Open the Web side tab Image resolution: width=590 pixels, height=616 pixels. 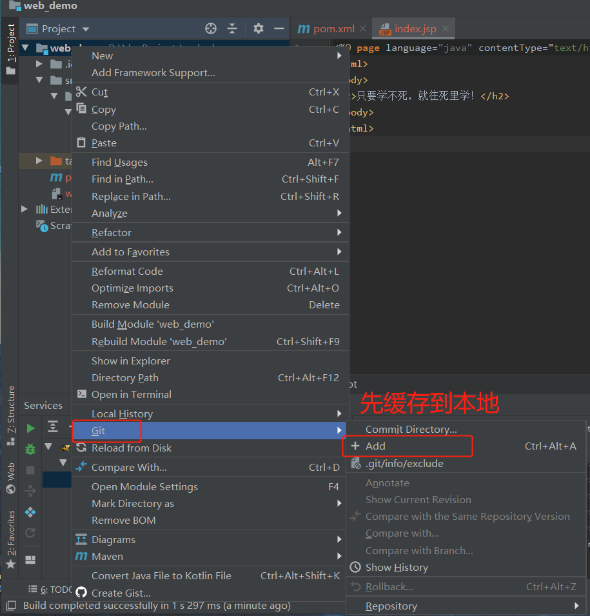[x=11, y=478]
